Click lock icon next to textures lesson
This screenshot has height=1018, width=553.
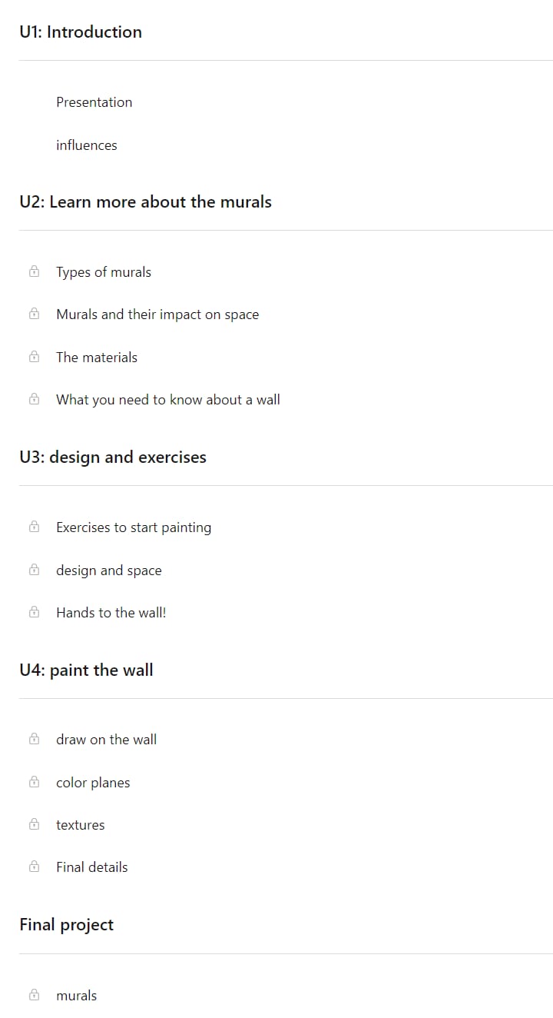tap(34, 824)
